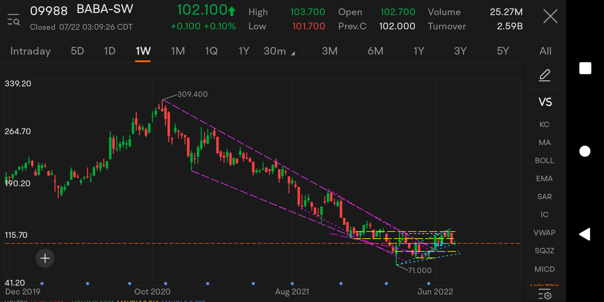This screenshot has width=604, height=302.
Task: Click the 71.000 low price label
Action: 420,271
